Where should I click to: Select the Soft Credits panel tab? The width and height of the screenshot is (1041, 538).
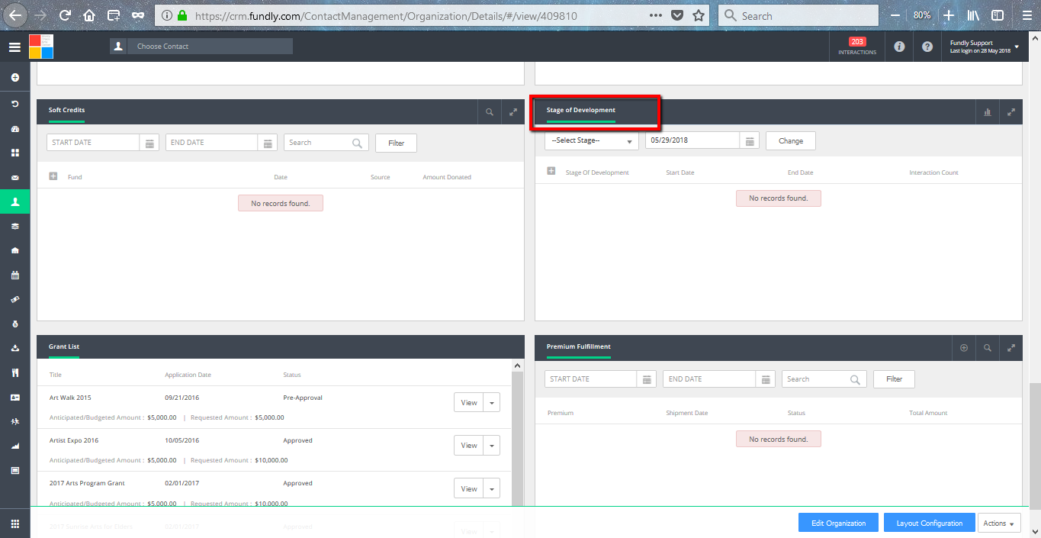coord(67,111)
